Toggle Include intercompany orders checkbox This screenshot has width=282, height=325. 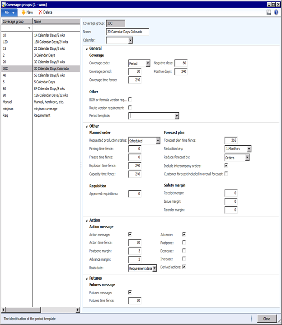pos(226,166)
